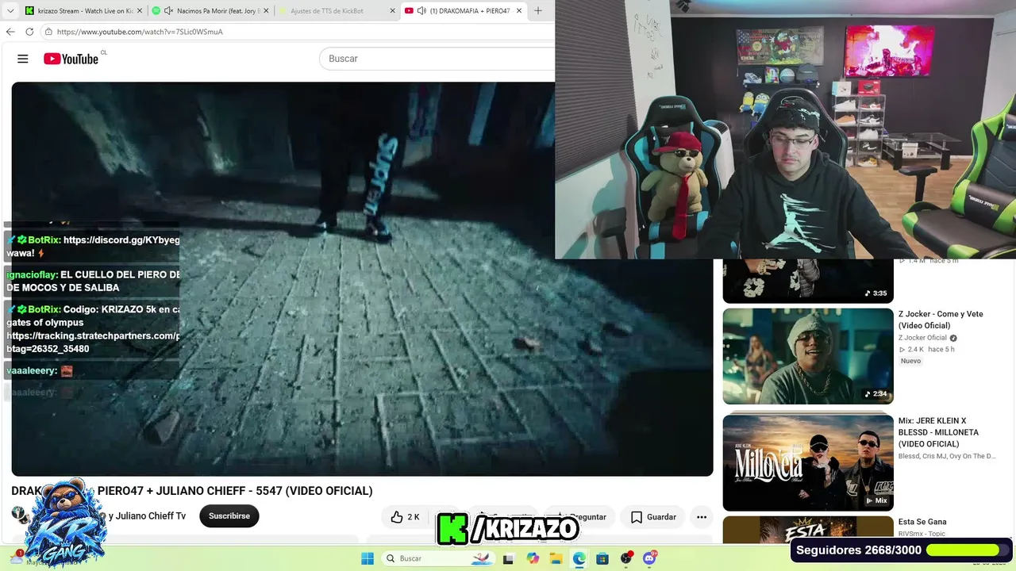Image resolution: width=1016 pixels, height=571 pixels.
Task: Click the vaaaleeery username in chat
Action: coord(31,371)
